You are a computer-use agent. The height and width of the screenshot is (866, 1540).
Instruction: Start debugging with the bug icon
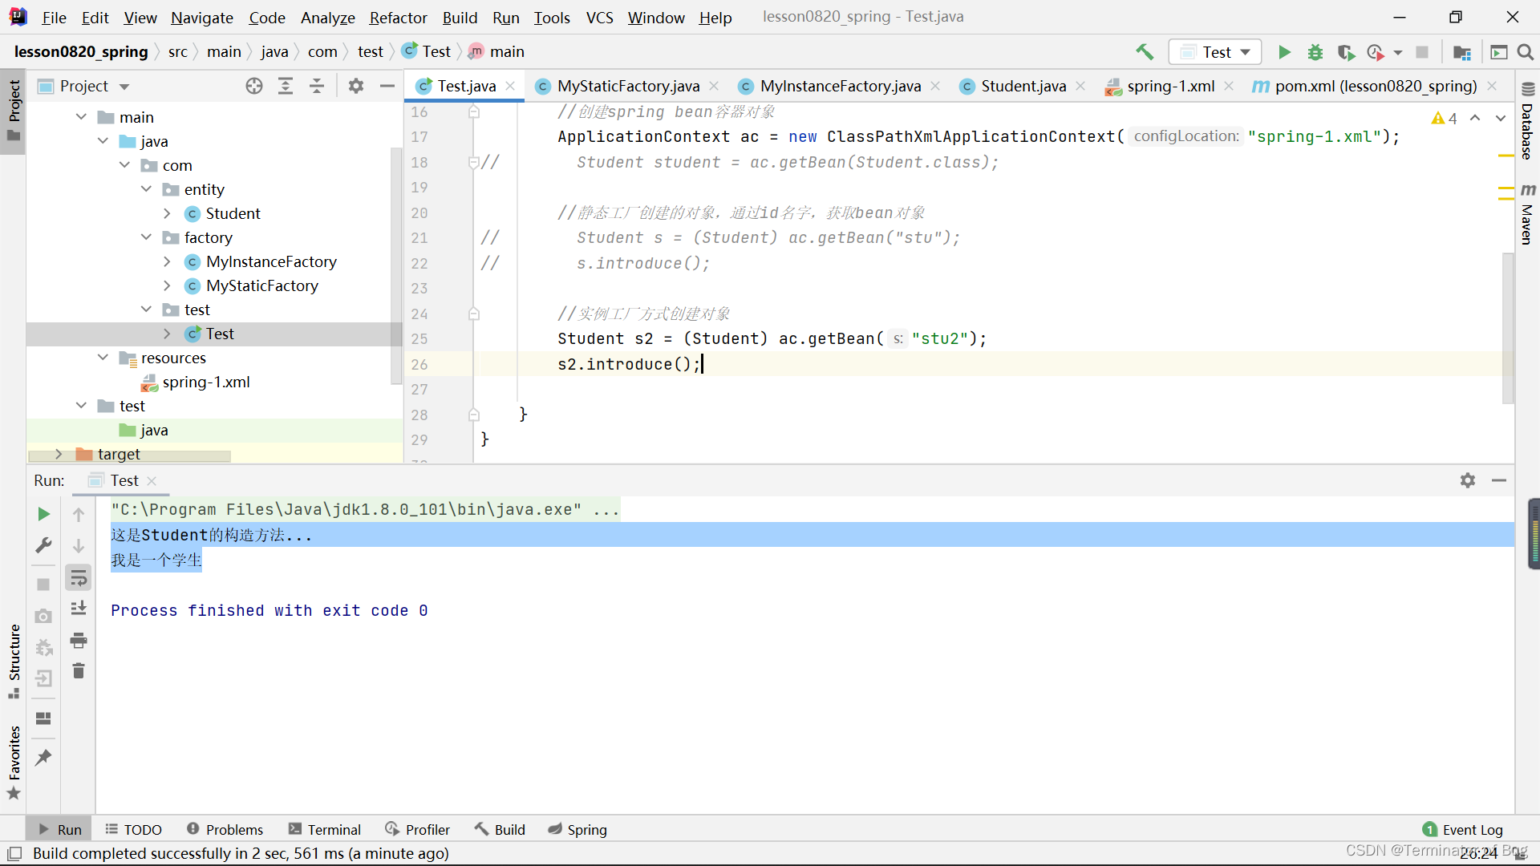[1315, 52]
